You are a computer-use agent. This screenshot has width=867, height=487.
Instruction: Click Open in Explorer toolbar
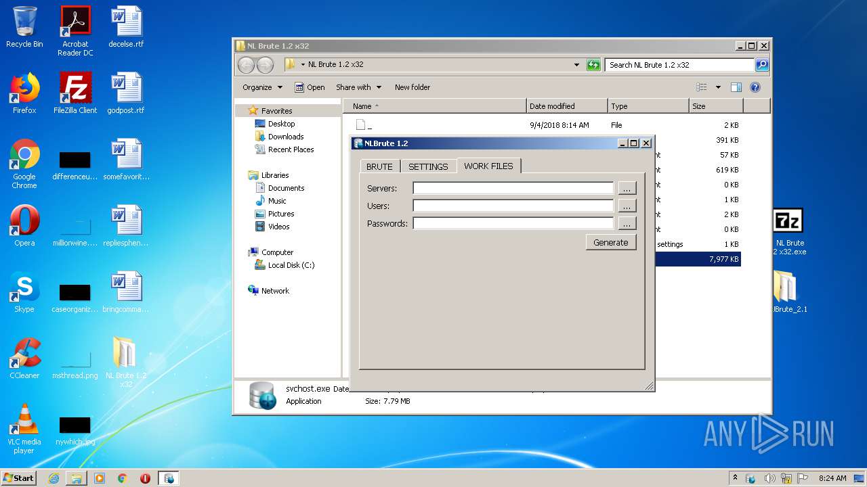pos(310,87)
